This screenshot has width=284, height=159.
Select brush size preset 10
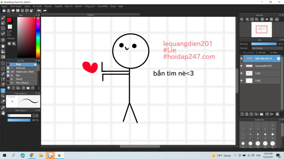(258, 134)
